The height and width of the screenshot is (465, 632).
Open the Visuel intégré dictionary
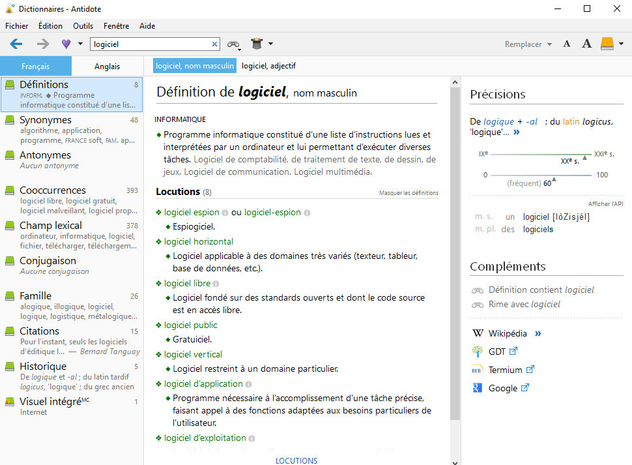point(72,406)
